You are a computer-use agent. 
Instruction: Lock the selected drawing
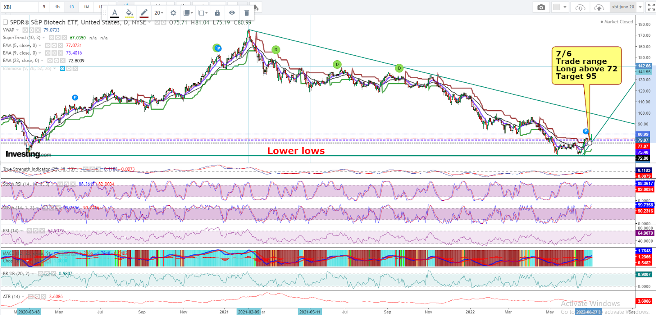(217, 13)
